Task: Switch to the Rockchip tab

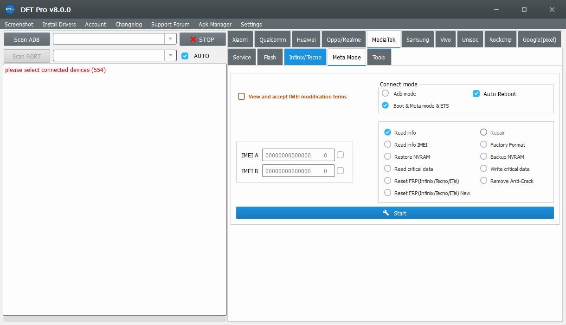Action: (500, 39)
